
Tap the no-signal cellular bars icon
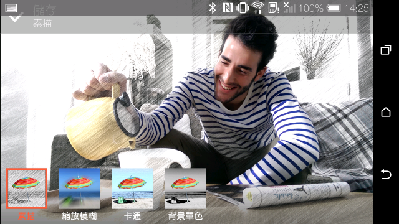[289, 8]
